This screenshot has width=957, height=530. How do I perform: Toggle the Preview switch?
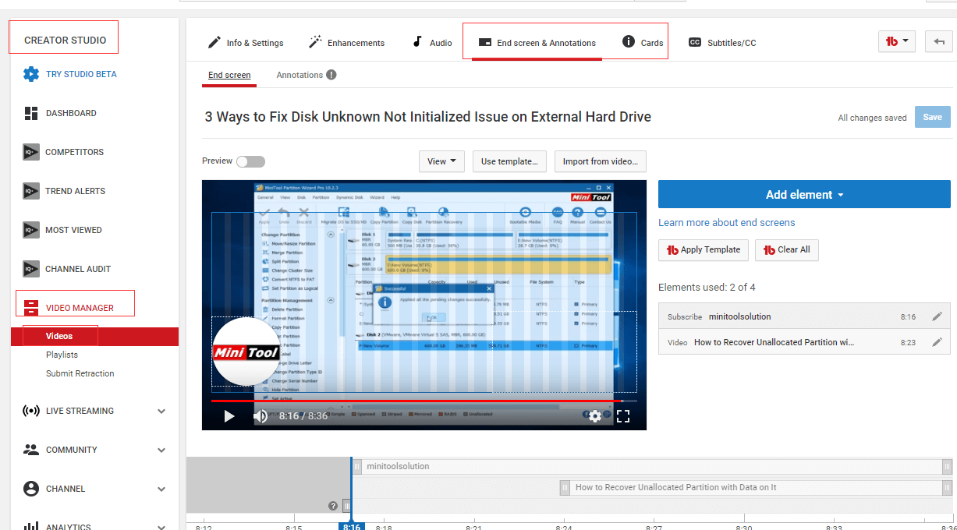(x=250, y=161)
